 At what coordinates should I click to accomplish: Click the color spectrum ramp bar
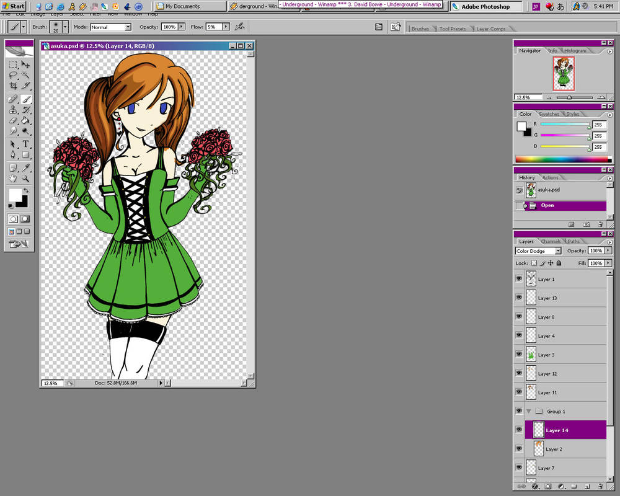564,159
